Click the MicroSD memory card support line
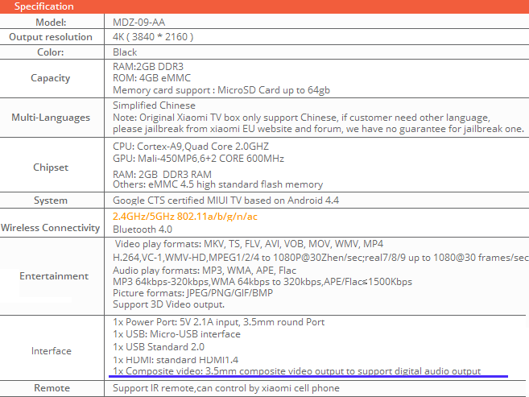The height and width of the screenshot is (397, 529). (x=221, y=90)
